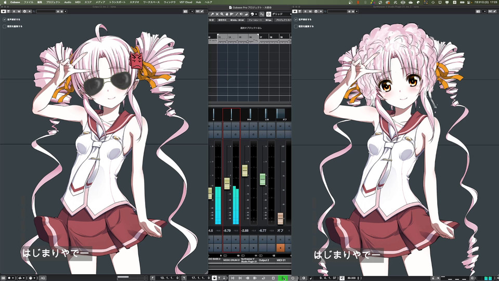
Task: Toggle the punch lock icon in transport bar
Action: pos(215,278)
